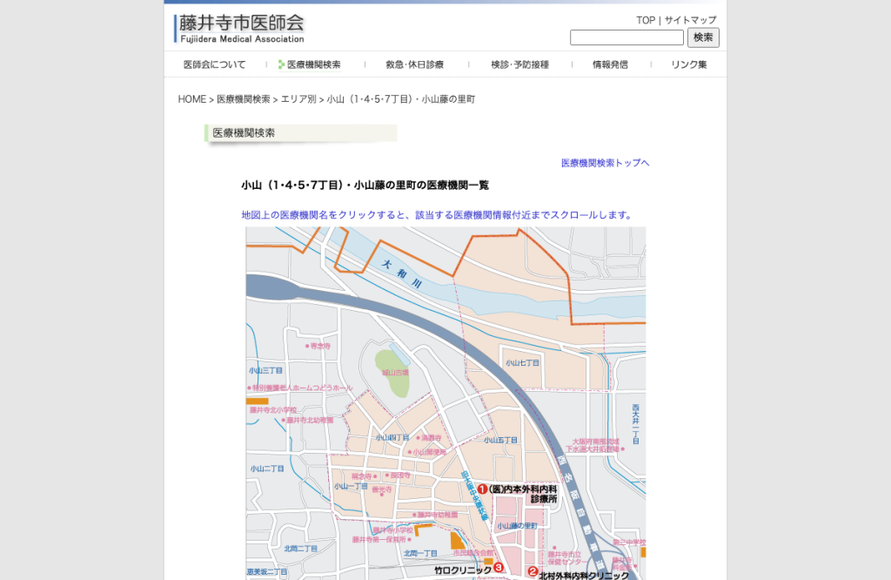Viewport: 891px width, 580px height.
Task: Select 医療機関検索 in the breadcrumb
Action: click(x=244, y=99)
